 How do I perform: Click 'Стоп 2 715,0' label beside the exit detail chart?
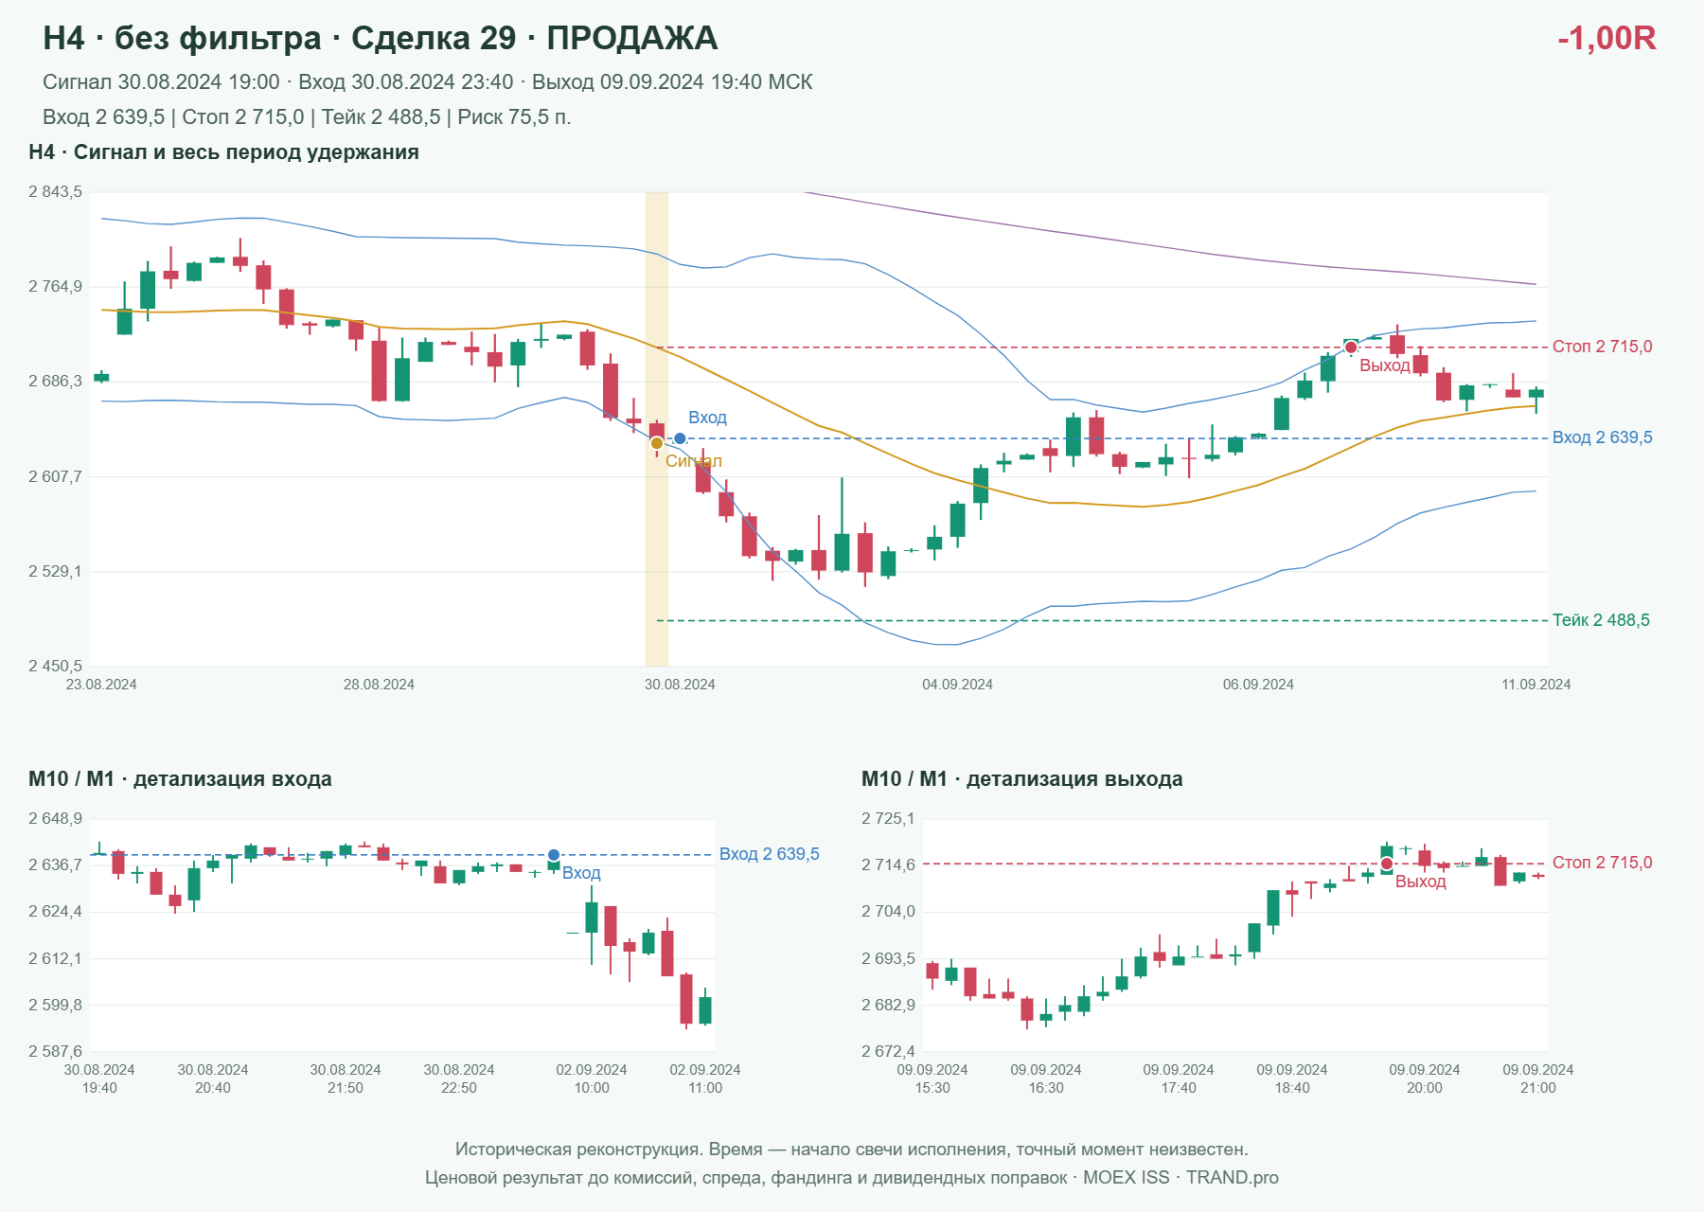(1603, 863)
